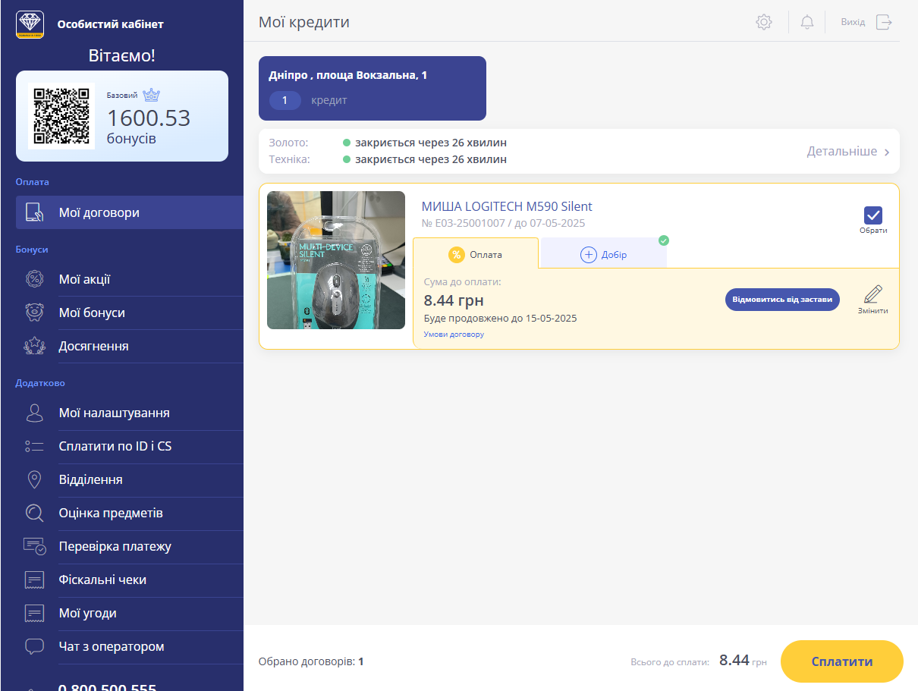
Task: Expand Детальніше branch schedule details
Action: [x=847, y=152]
